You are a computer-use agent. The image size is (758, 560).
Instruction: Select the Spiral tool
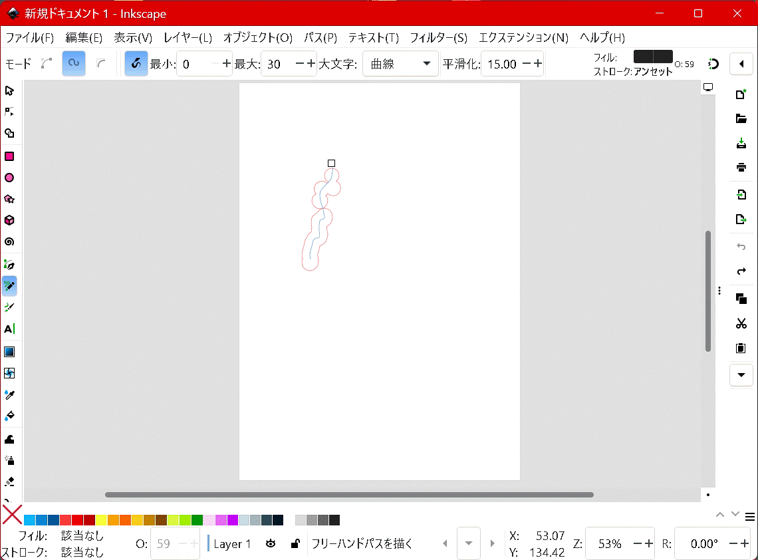click(9, 241)
